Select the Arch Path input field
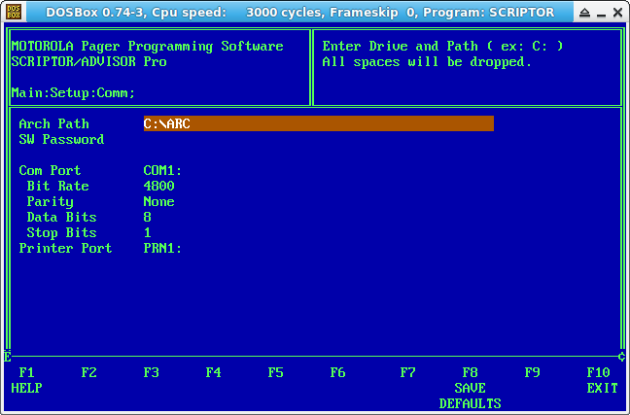 [319, 123]
